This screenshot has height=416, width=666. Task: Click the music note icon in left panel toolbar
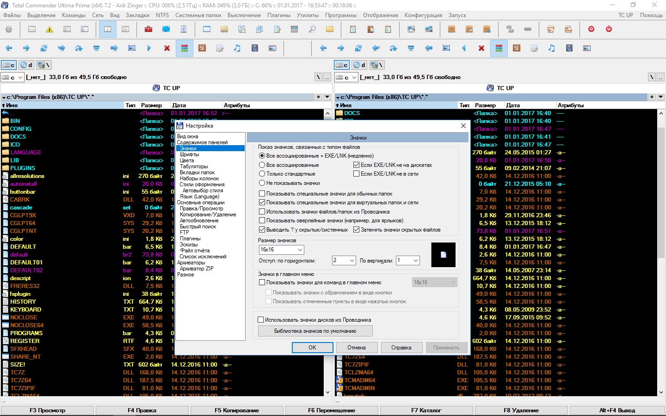237,48
